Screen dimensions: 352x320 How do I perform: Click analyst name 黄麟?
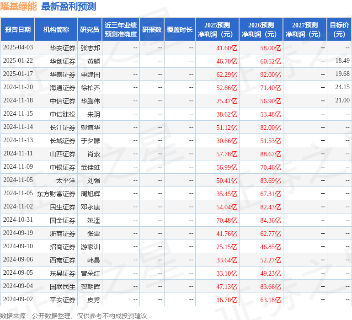[x=94, y=61]
